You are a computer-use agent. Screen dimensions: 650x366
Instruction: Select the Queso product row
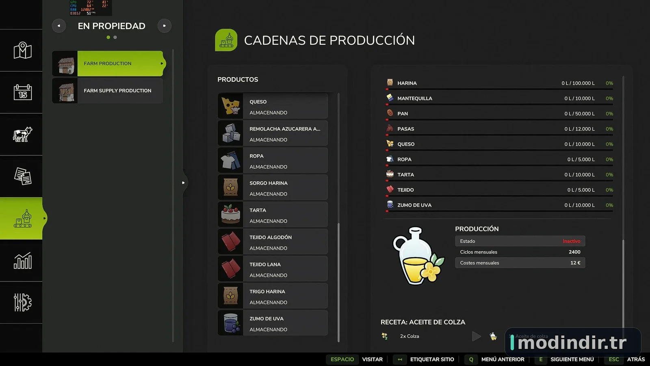273,106
